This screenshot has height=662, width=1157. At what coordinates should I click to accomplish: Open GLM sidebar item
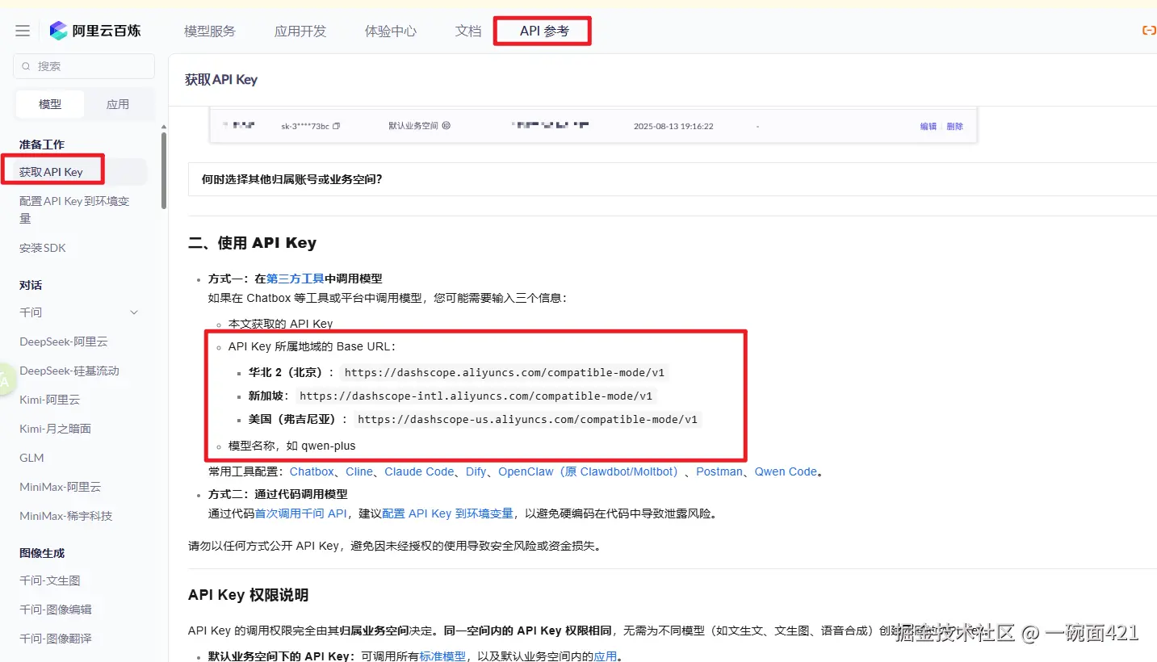coord(31,458)
